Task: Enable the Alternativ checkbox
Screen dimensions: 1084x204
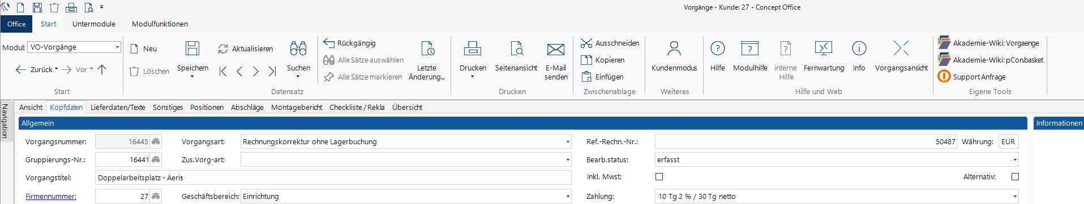Action: 1015,176
